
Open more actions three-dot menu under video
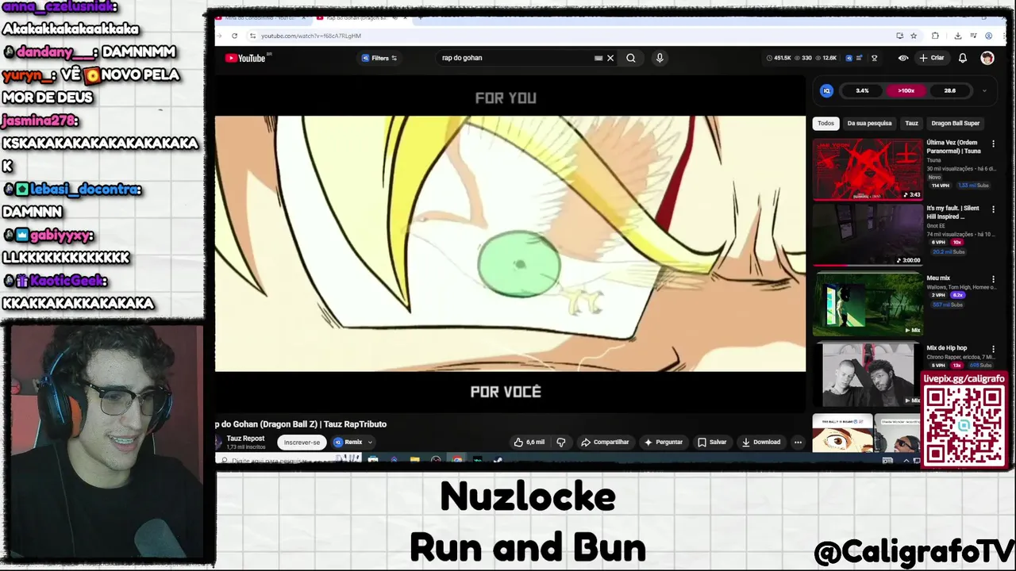pyautogui.click(x=798, y=443)
